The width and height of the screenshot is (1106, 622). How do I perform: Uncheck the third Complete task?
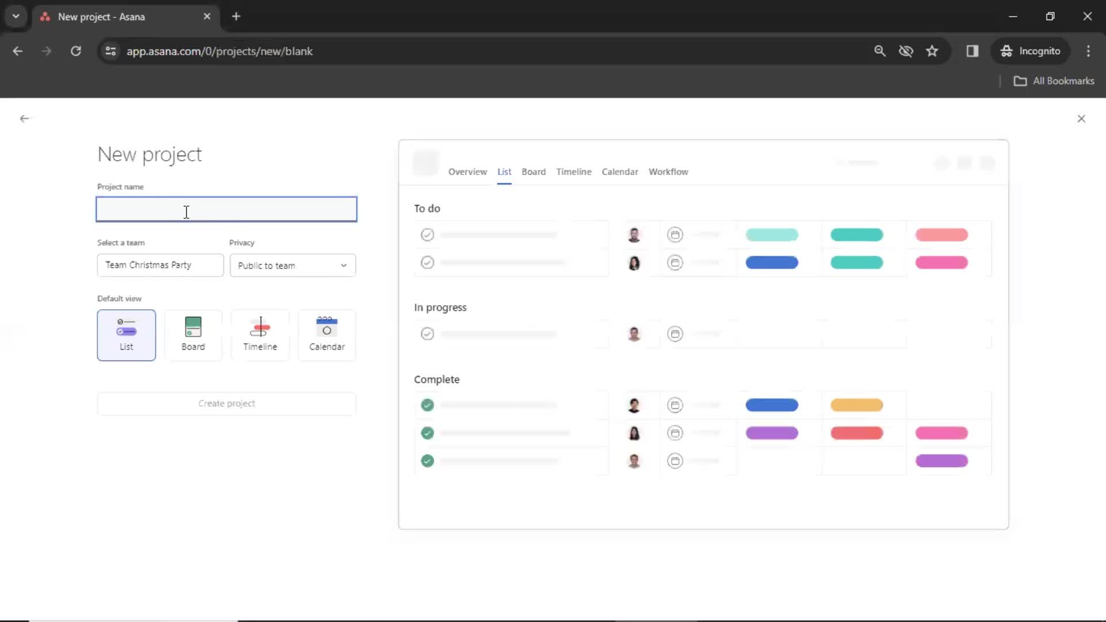[427, 461]
